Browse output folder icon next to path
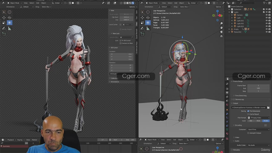272x153 pixels. click(x=268, y=108)
